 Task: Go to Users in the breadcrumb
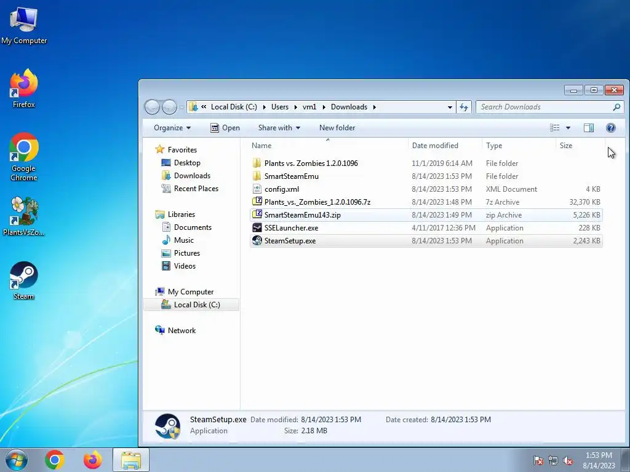click(x=280, y=107)
